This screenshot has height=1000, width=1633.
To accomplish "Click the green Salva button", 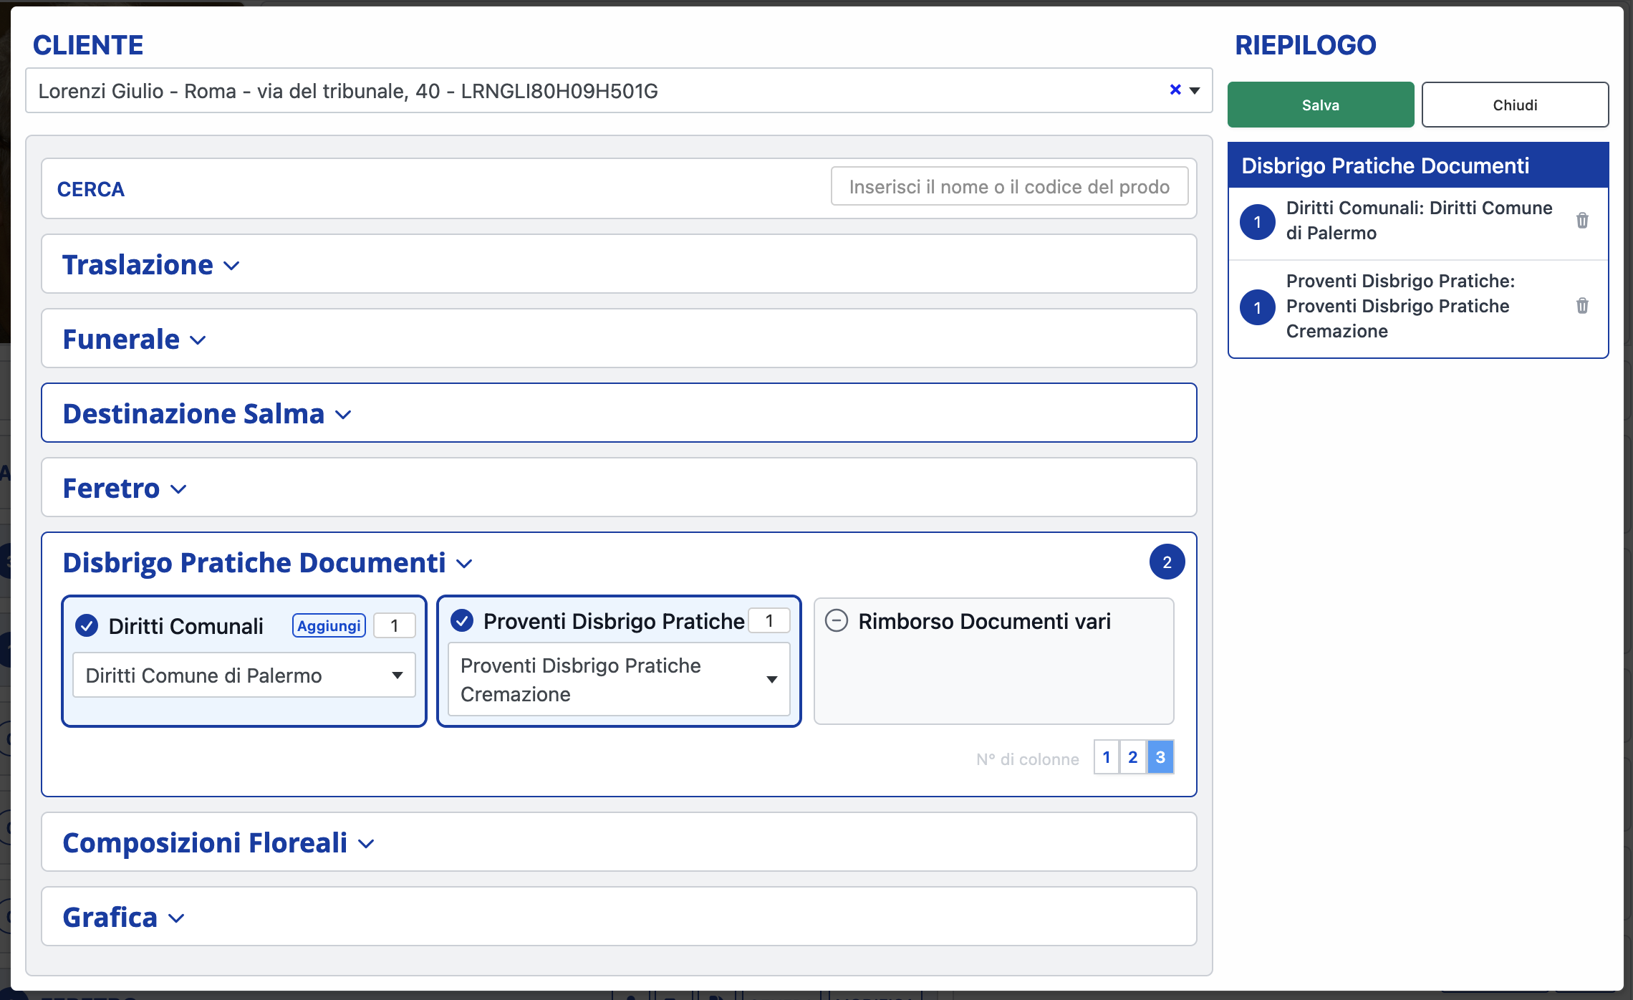I will point(1320,105).
